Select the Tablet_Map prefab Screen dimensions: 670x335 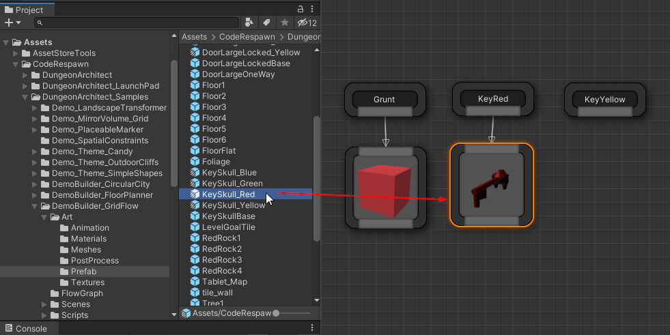(224, 282)
